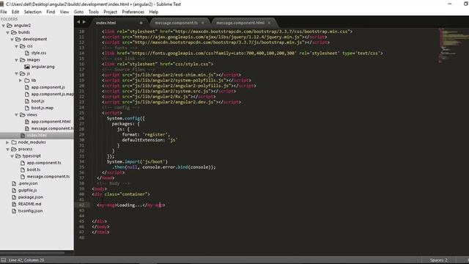Image resolution: width=469 pixels, height=264 pixels.
Task: Collapse the js folder
Action: [16, 73]
